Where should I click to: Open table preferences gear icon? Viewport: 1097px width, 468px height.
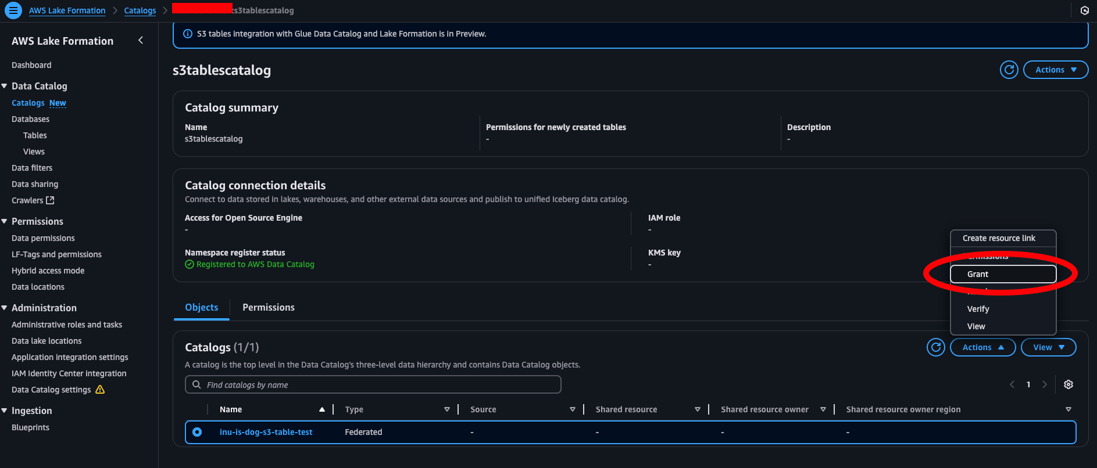[x=1069, y=384]
